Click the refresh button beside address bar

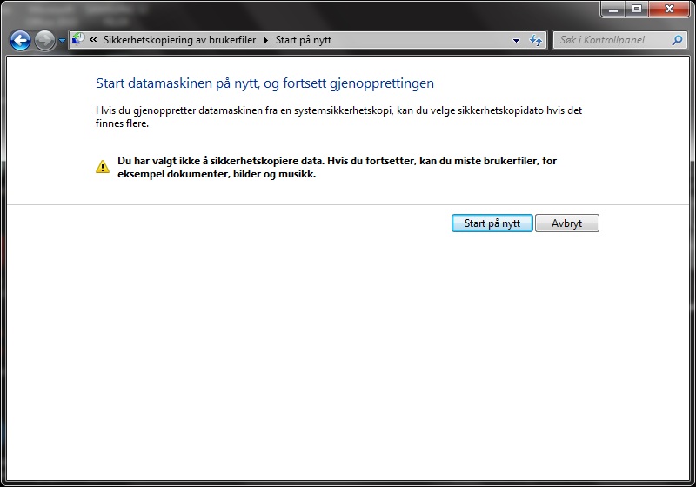tap(536, 40)
